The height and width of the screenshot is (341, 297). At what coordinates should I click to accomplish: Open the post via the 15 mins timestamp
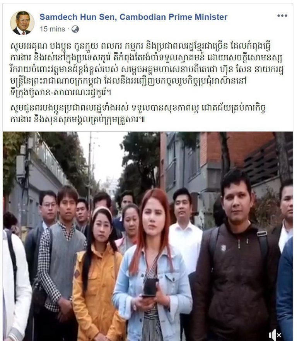(52, 29)
